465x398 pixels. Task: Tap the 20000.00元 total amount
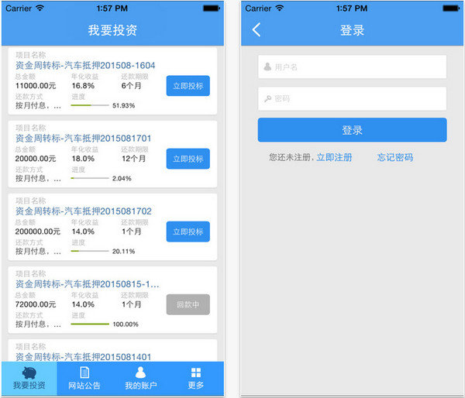[36, 159]
